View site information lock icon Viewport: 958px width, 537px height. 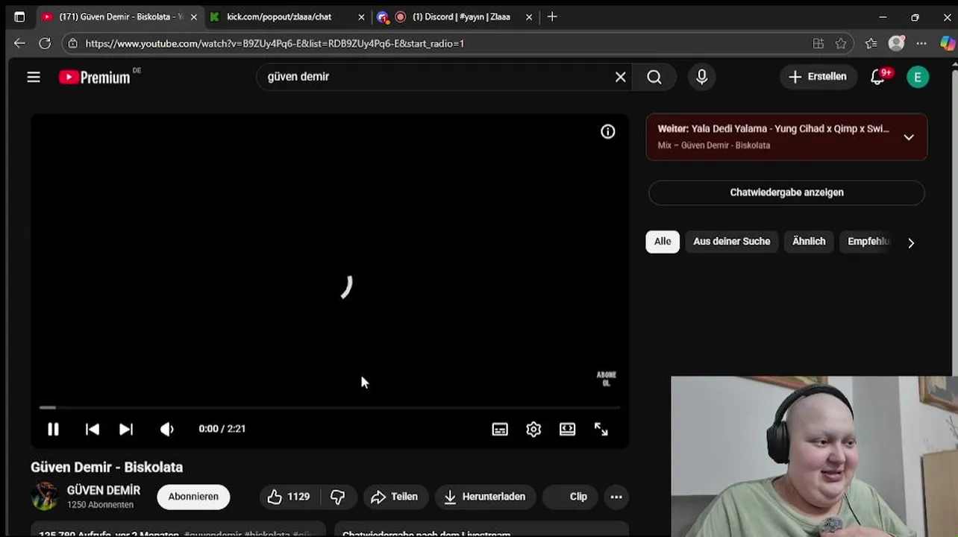[x=72, y=43]
